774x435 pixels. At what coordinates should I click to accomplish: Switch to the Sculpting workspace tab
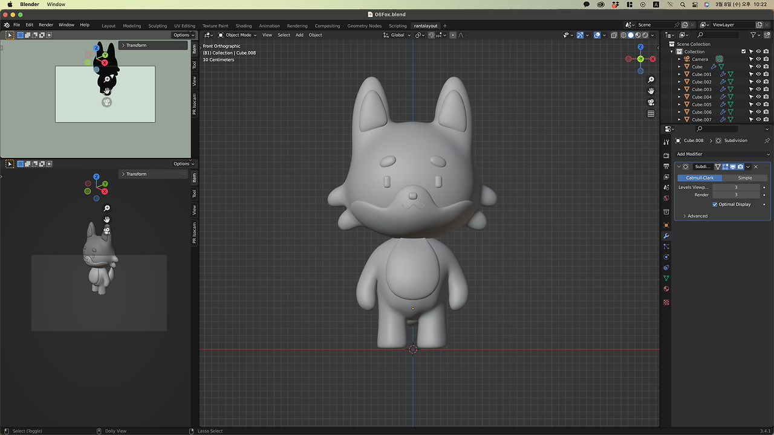pos(157,26)
